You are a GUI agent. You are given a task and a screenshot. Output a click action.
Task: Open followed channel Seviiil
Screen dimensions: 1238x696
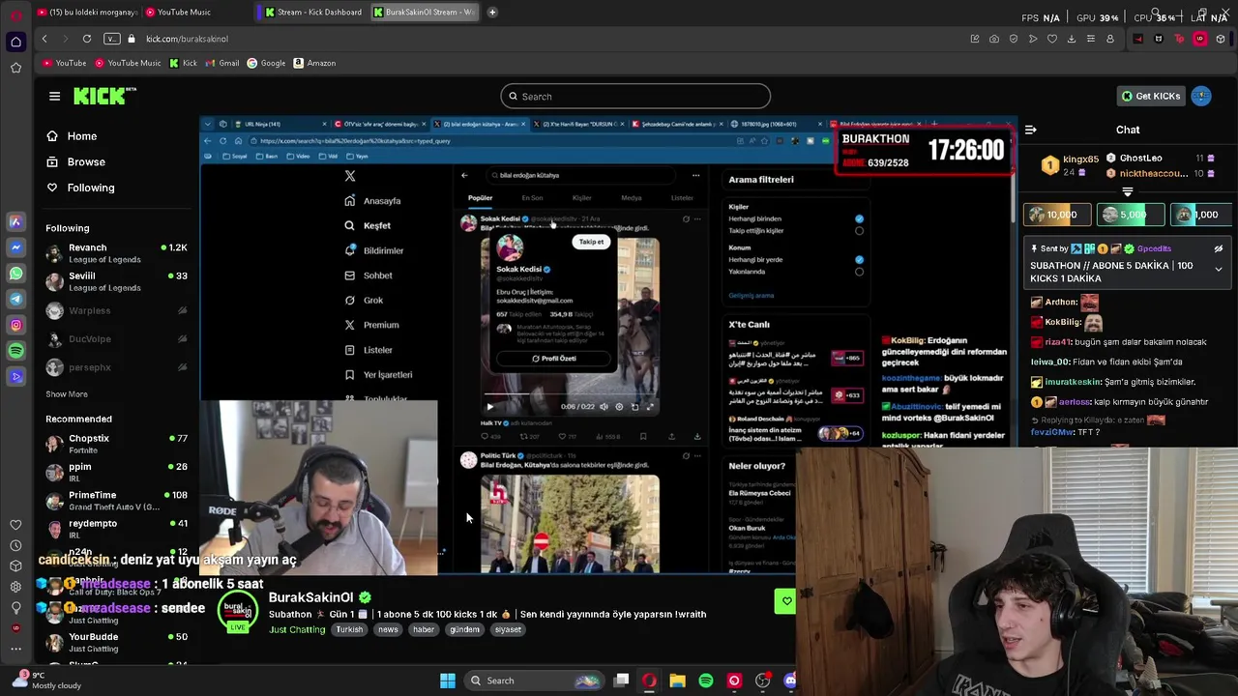[x=116, y=281]
